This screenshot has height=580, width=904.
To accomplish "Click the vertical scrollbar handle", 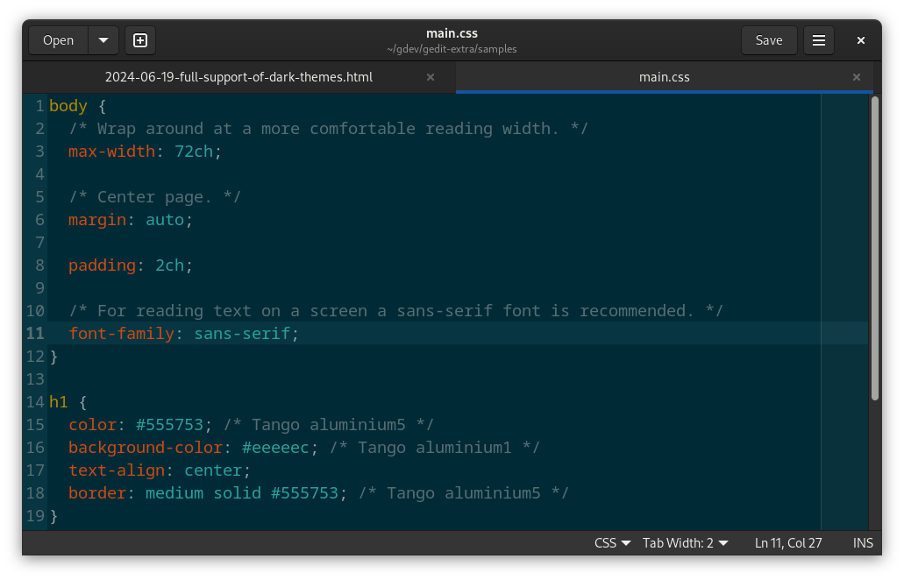I will tap(874, 248).
